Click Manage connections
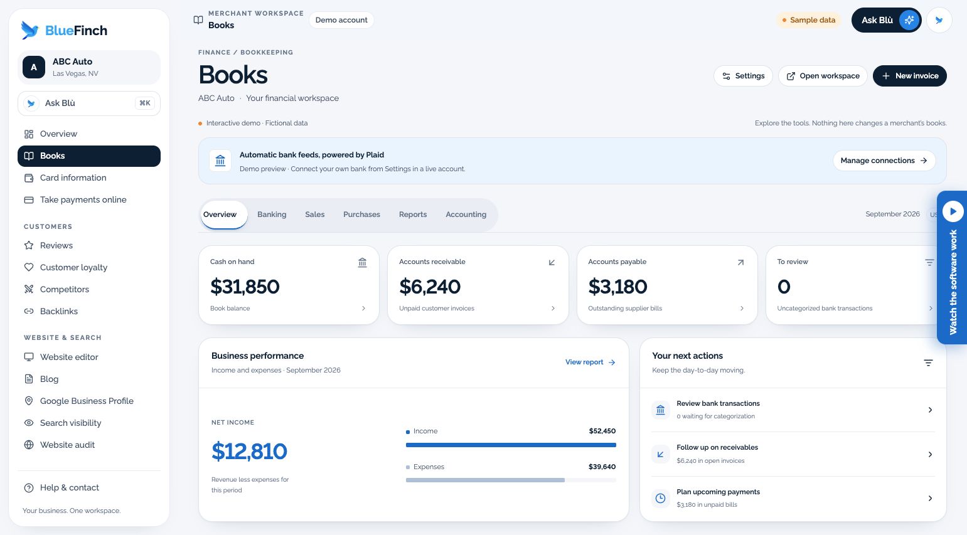This screenshot has height=535, width=967. coord(884,161)
